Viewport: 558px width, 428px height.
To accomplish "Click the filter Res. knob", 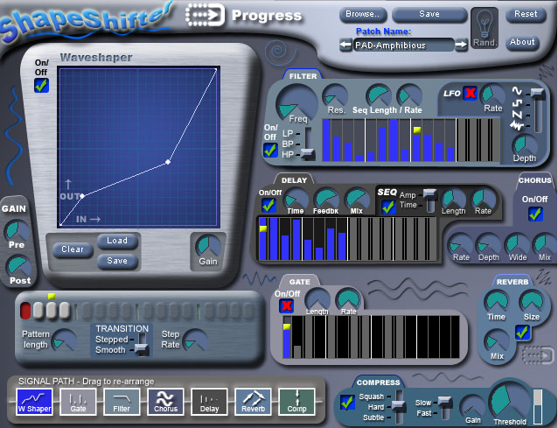I will [x=334, y=95].
